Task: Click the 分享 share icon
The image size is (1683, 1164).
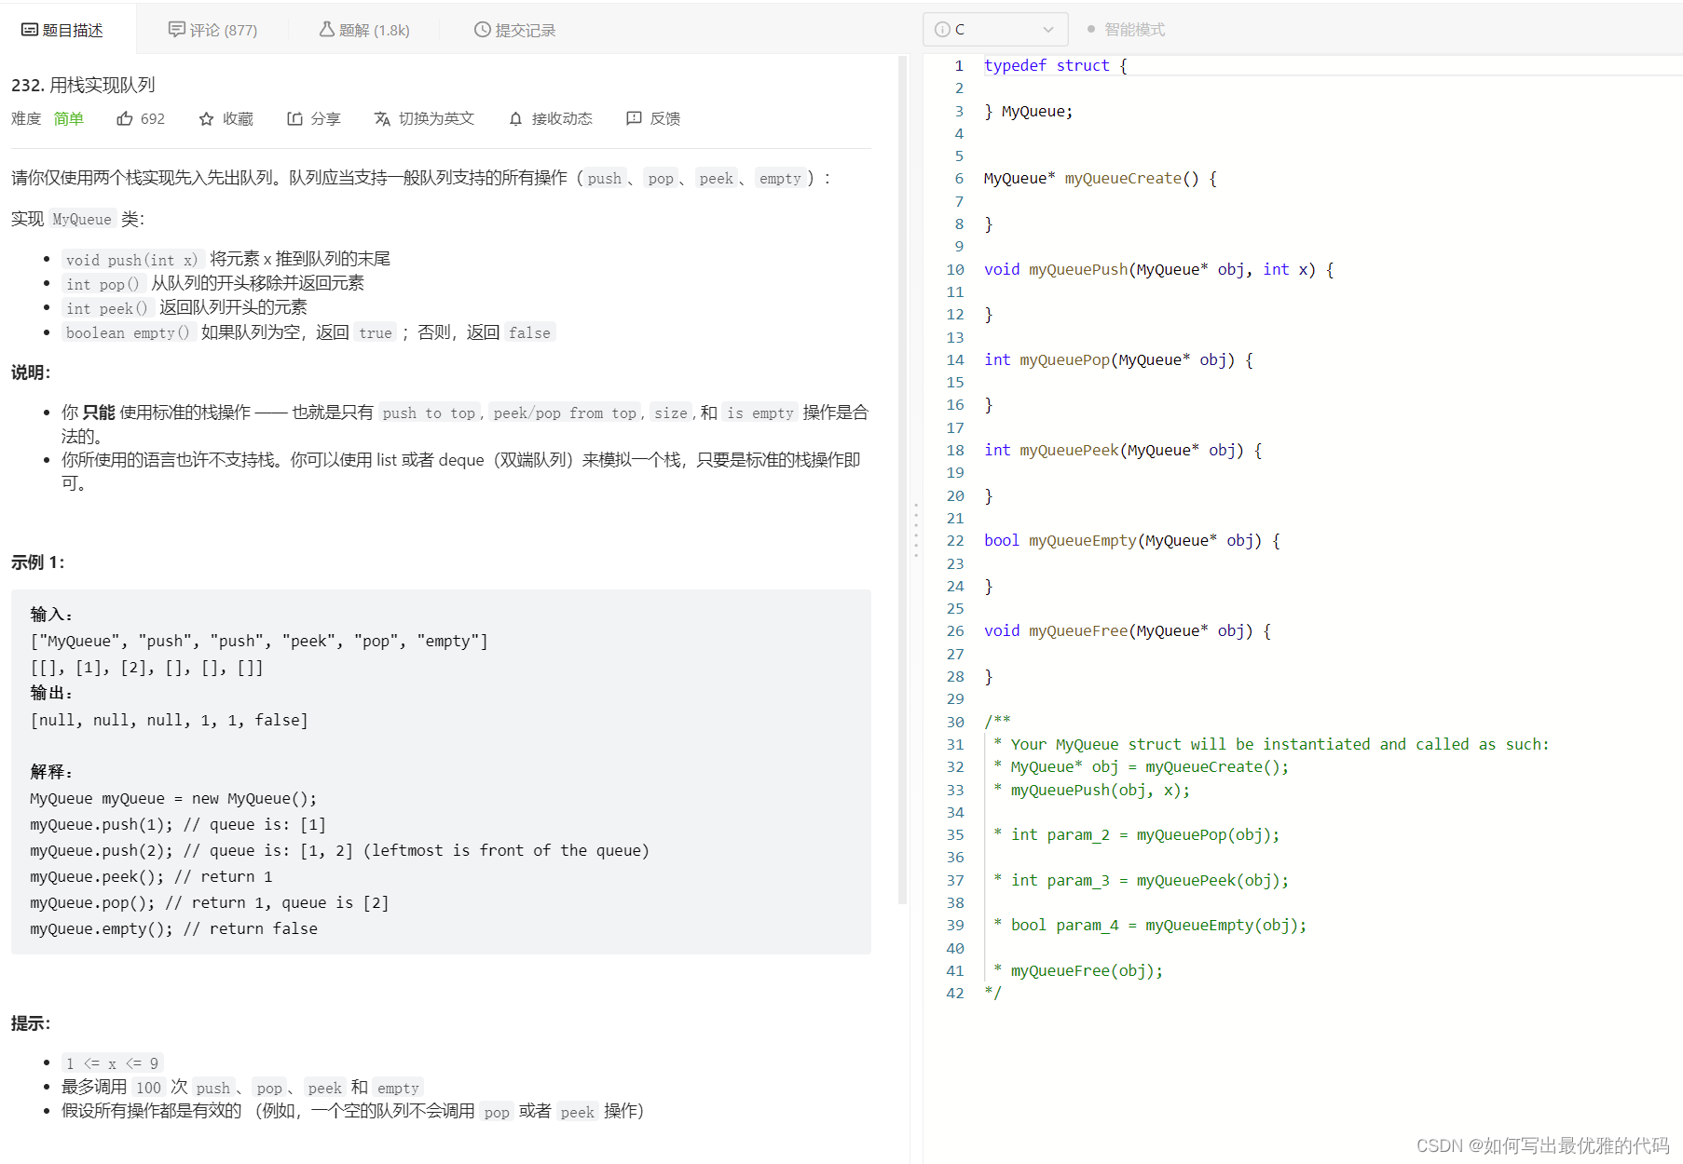Action: [x=294, y=118]
